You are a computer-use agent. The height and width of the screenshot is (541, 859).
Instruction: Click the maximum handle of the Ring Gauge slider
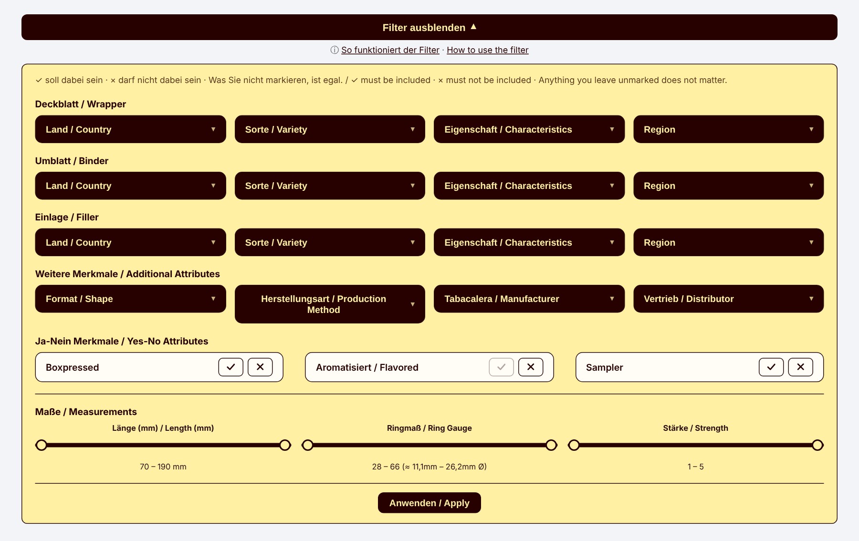click(551, 445)
